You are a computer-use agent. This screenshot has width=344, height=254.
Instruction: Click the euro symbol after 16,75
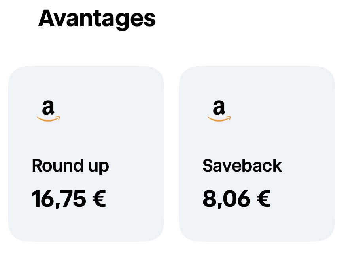pos(99,199)
